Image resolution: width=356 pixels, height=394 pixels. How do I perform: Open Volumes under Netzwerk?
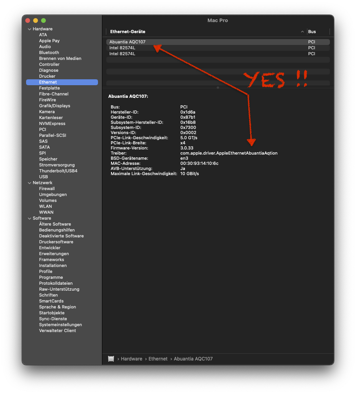47,200
